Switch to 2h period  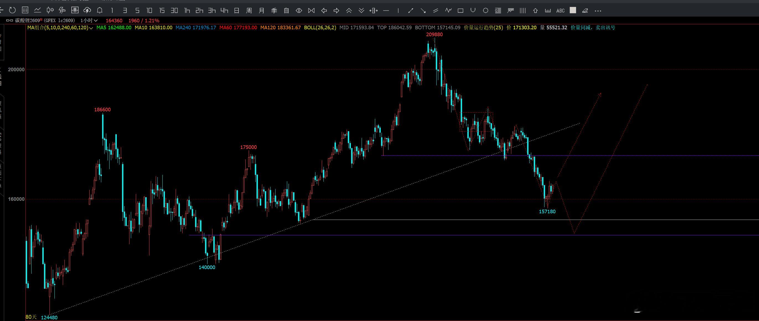click(x=199, y=10)
